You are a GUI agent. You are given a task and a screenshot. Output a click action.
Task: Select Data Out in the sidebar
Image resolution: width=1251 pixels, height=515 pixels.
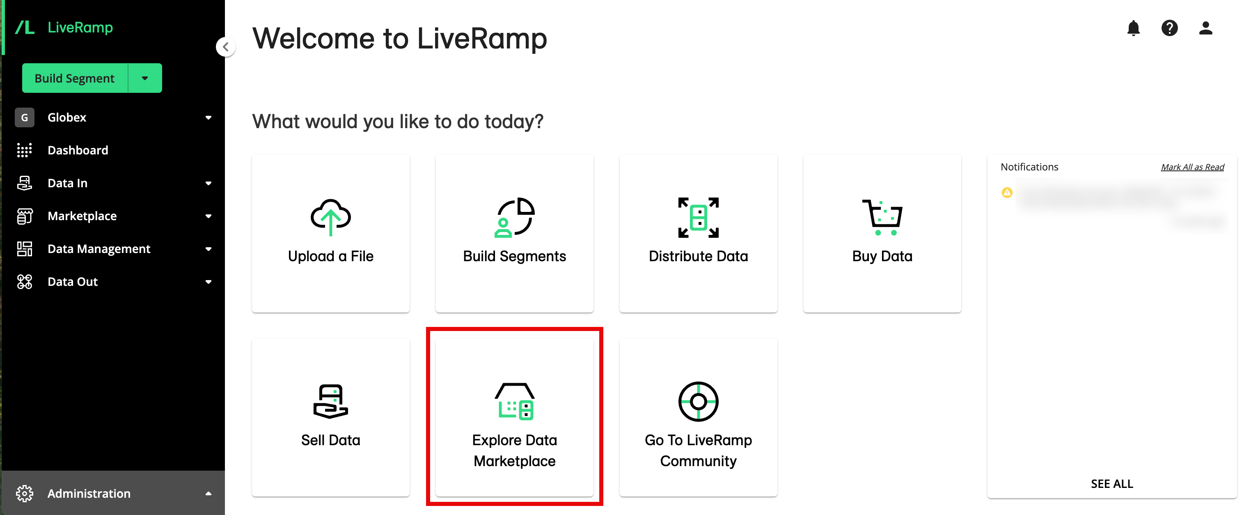point(73,282)
